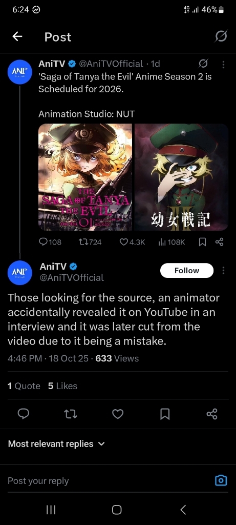236x525 pixels.
Task: Open the Grok icon in the header
Action: coord(221,36)
